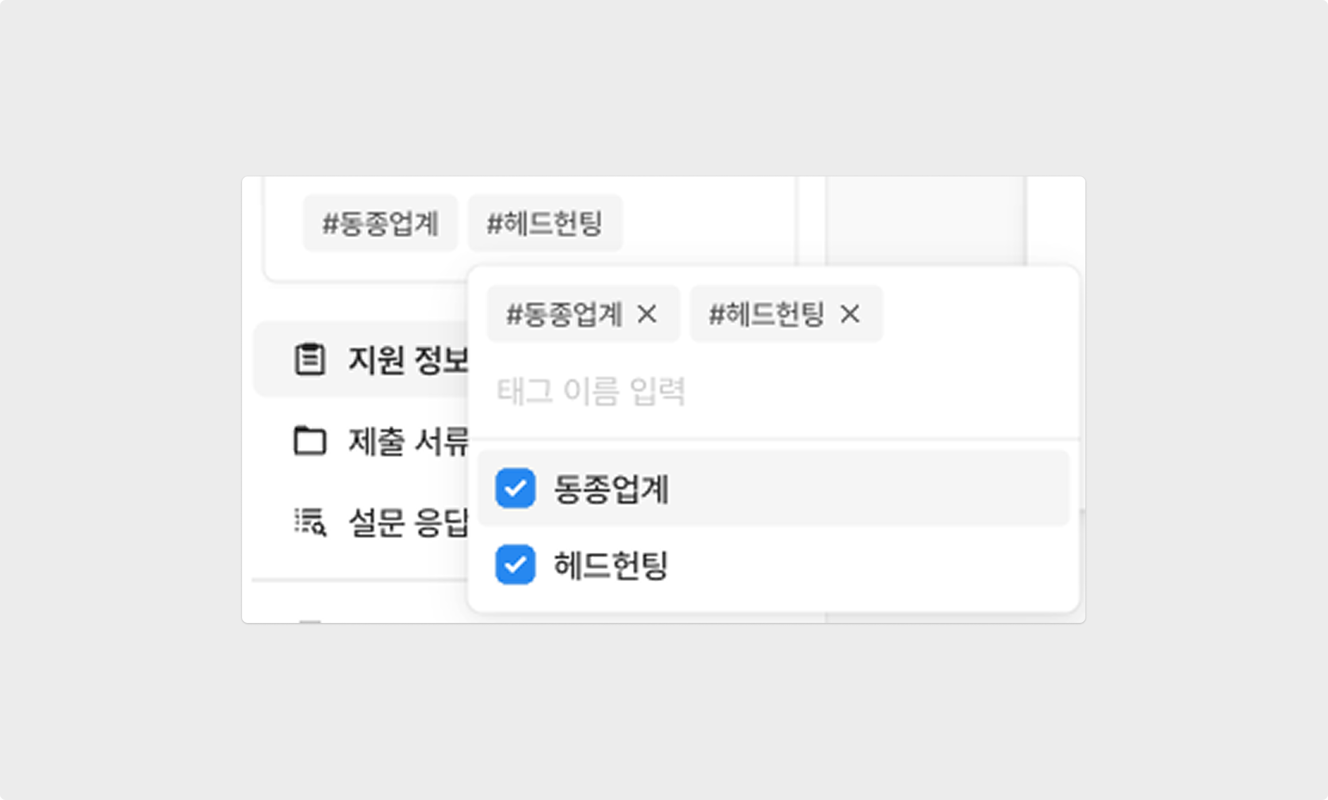Screen dimensions: 1328x800
Task: Click the blank gray panel above the tag dropdown
Action: tap(926, 221)
